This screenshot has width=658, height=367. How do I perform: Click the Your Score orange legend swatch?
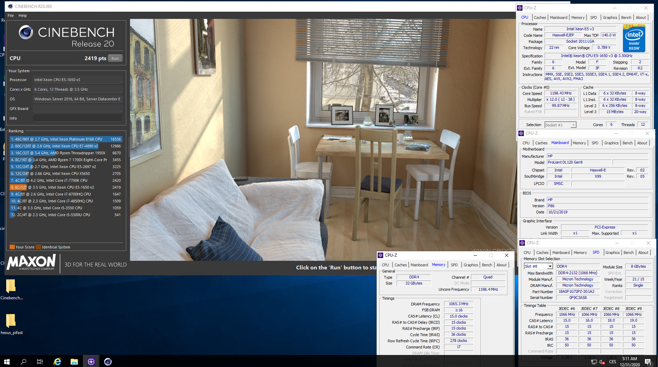(12, 247)
